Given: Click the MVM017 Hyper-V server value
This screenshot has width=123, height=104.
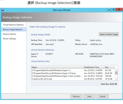Looking at the screenshot, I should [x=49, y=54].
